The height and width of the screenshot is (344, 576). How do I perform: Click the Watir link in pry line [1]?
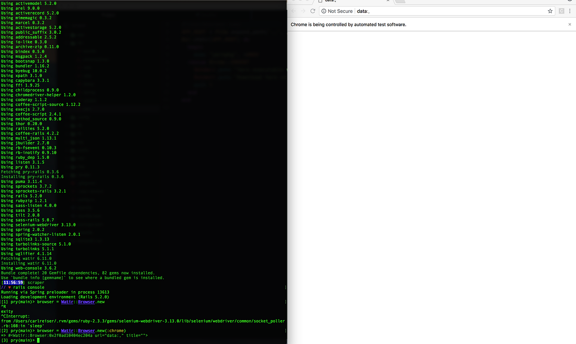pos(67,302)
